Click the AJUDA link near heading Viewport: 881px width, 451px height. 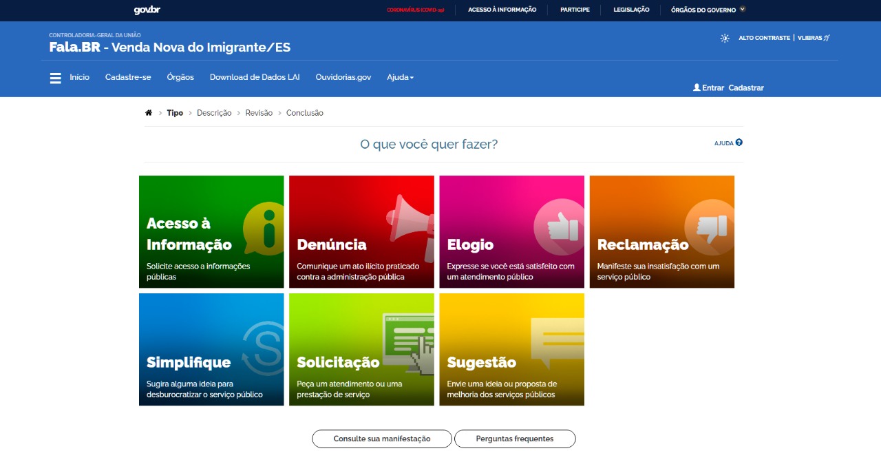(724, 143)
